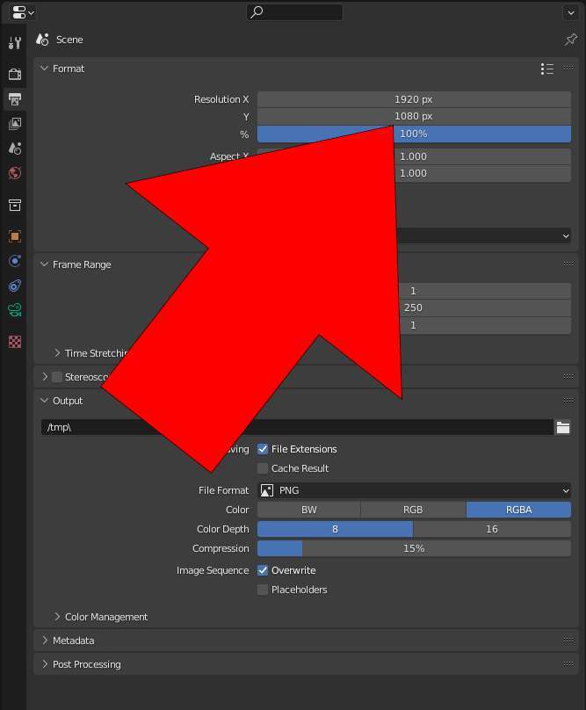Open the editor type menu
This screenshot has width=586, height=710.
[x=23, y=12]
